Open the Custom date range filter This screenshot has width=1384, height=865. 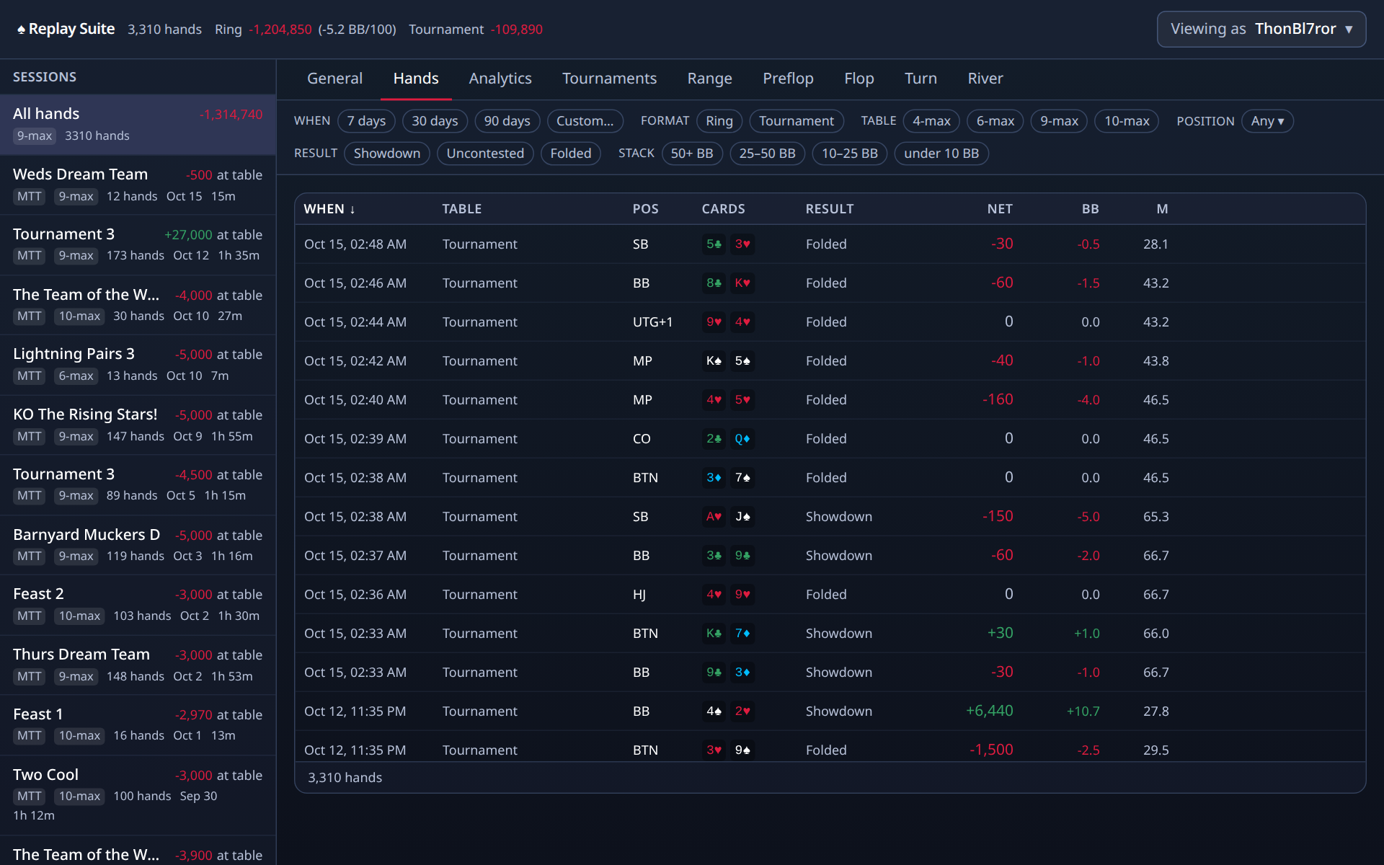[585, 121]
